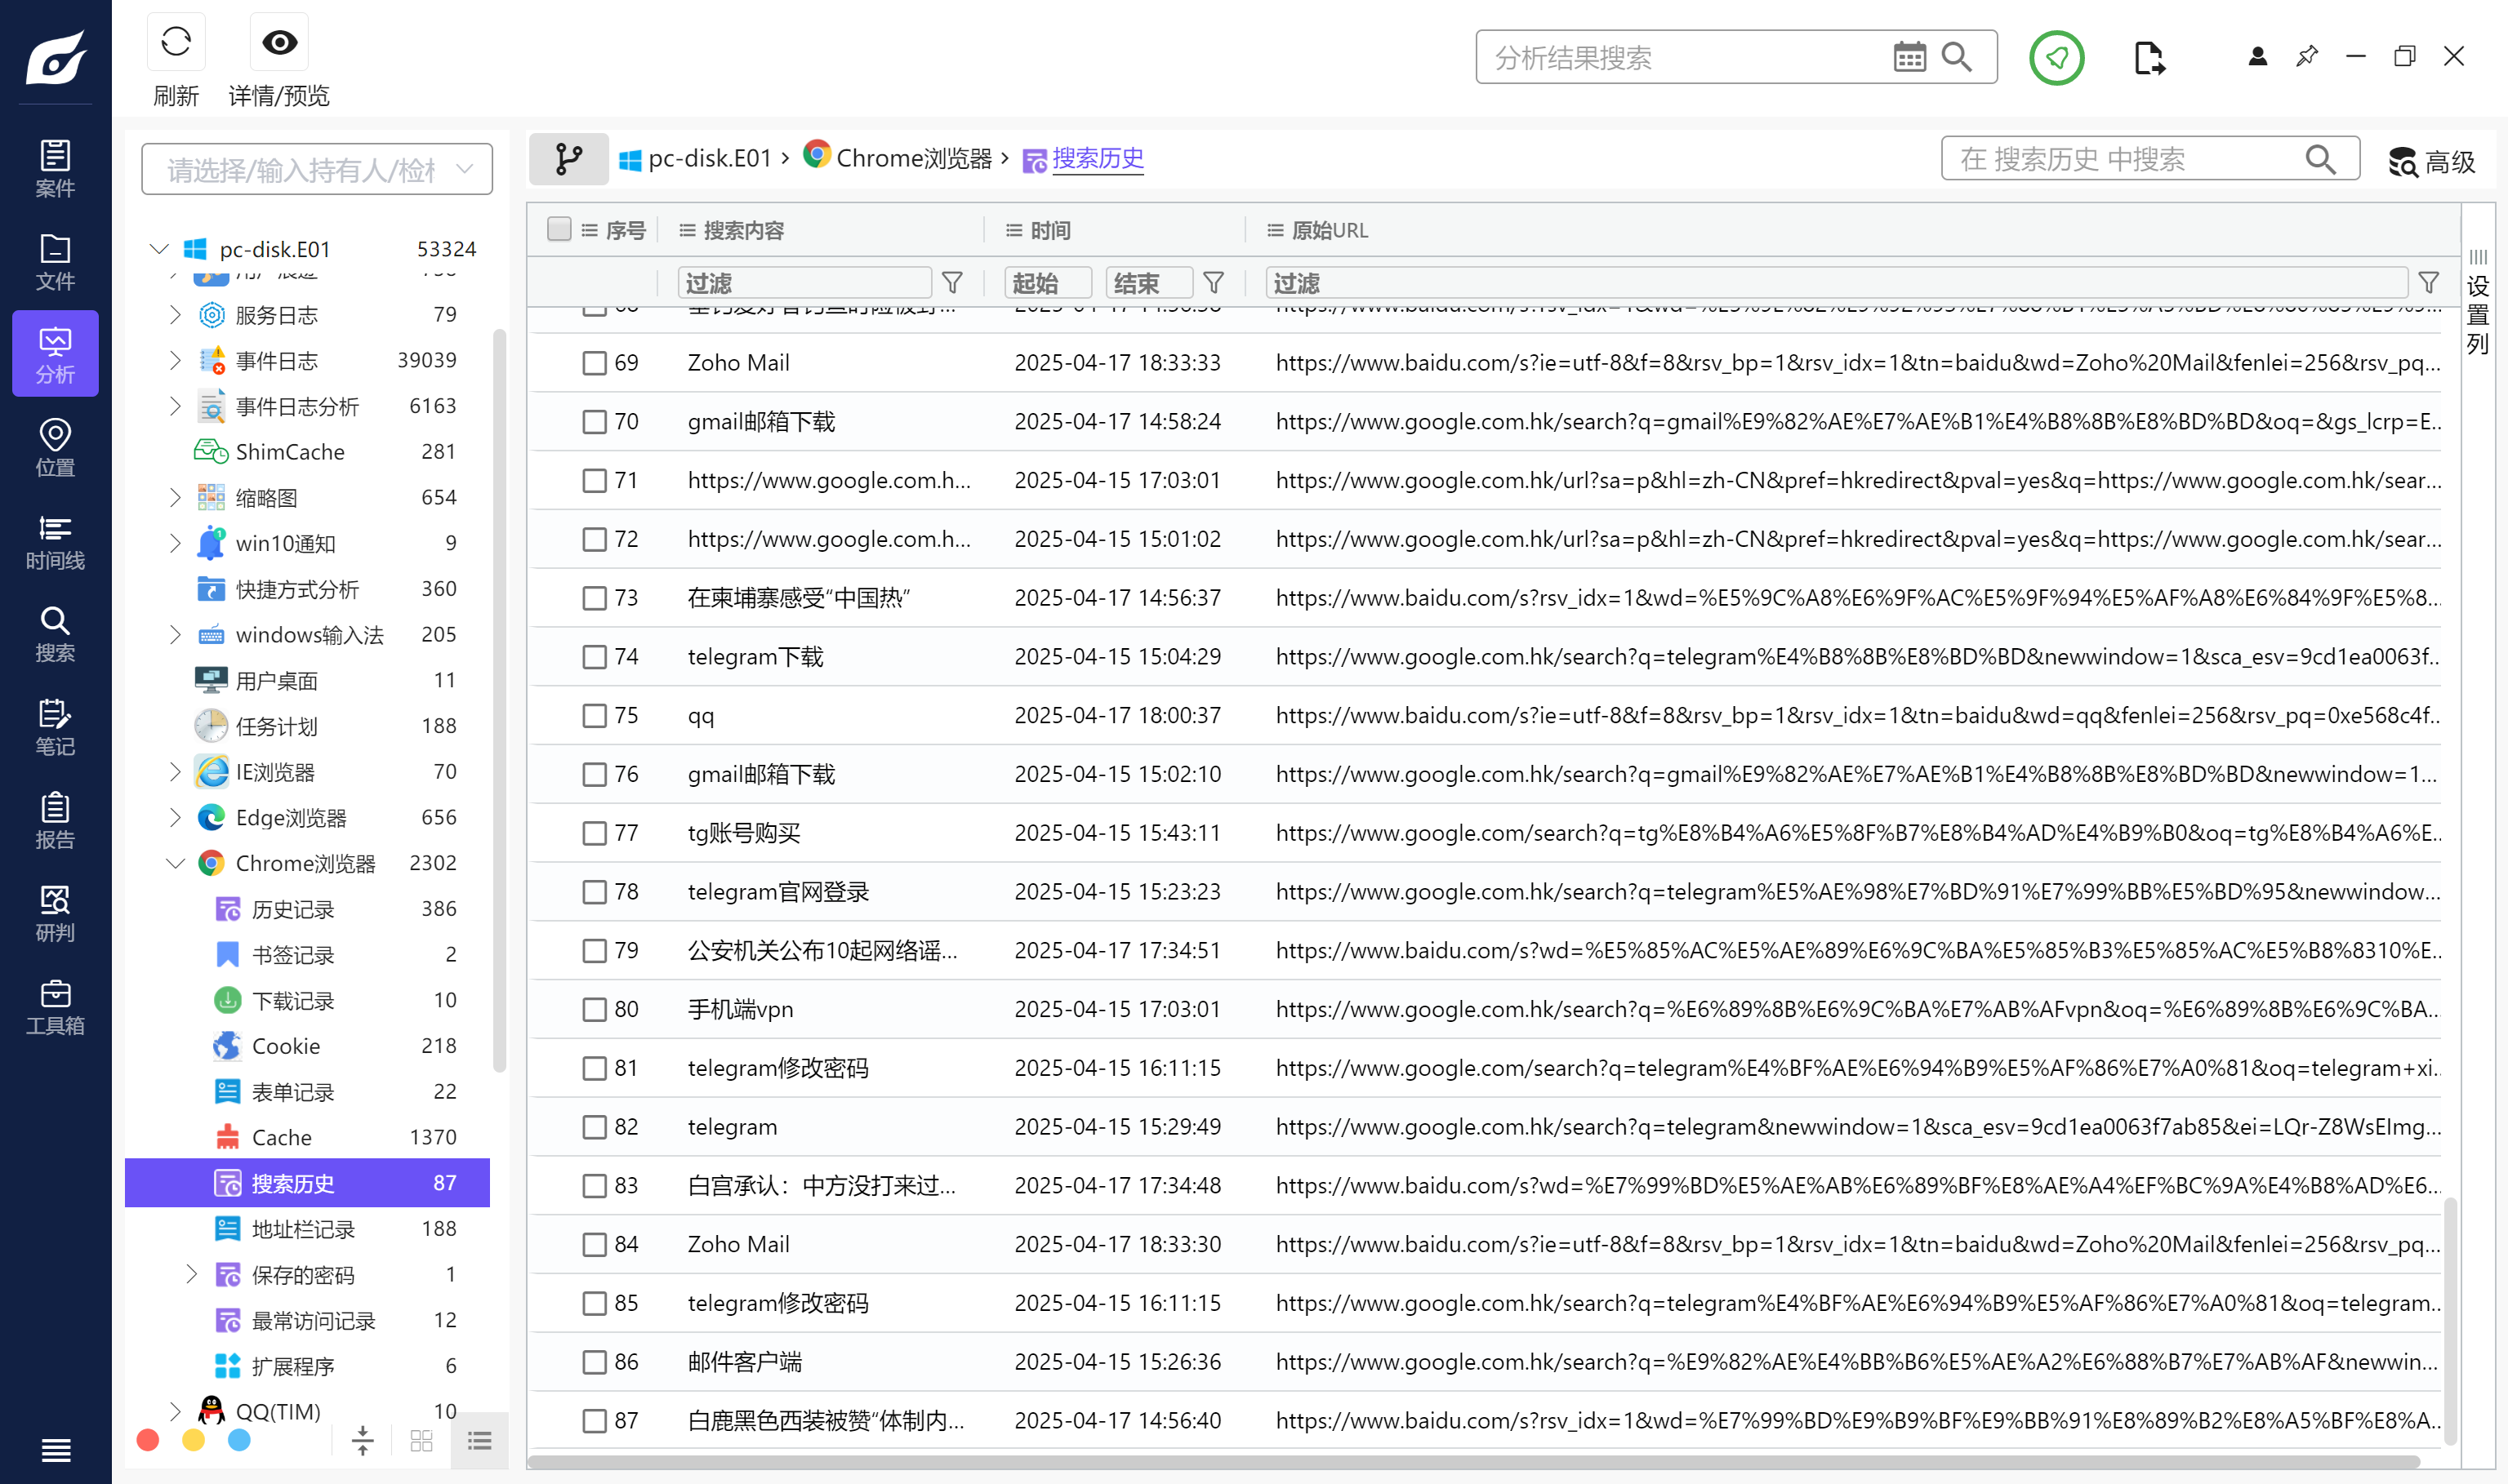Click the branch tree icon beside the breadcrumb
2508x1484 pixels.
point(568,159)
